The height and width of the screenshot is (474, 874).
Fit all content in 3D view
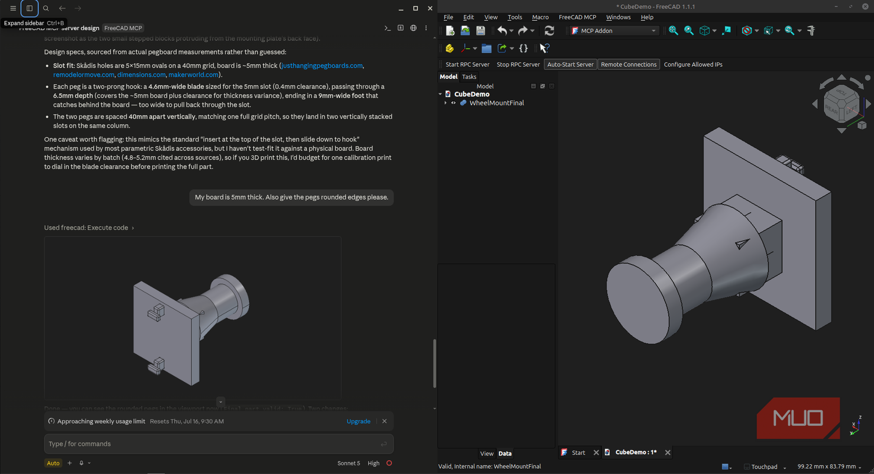673,31
